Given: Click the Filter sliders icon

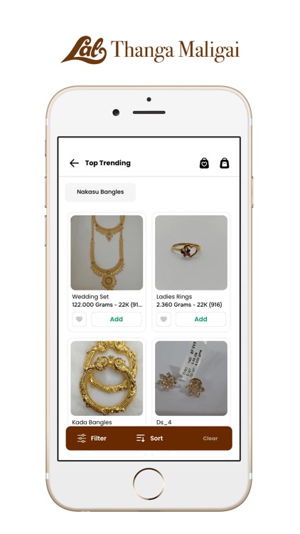Looking at the screenshot, I should [x=82, y=439].
